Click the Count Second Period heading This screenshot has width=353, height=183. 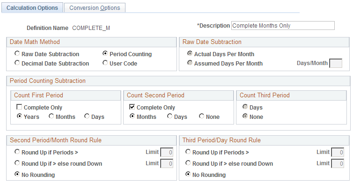pos(155,95)
